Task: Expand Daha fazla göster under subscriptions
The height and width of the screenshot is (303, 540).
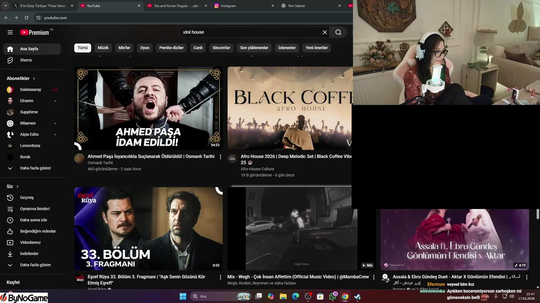Action: (32, 168)
